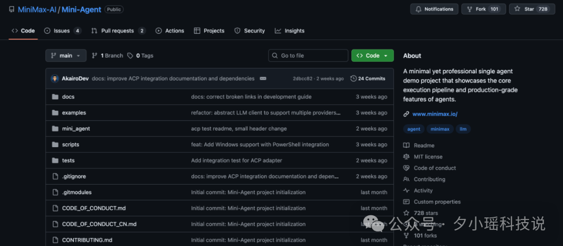Open CONTRIBUTING.md file
Viewport: 563px width, 246px height.
(87, 240)
